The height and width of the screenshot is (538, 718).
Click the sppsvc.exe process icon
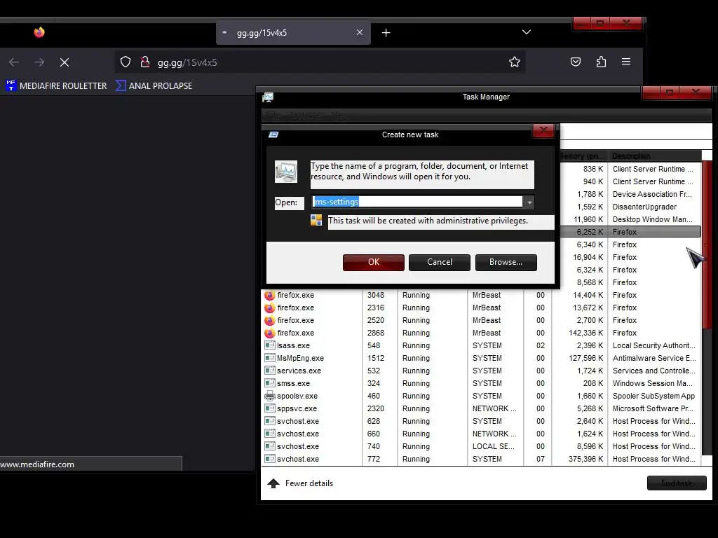(270, 408)
